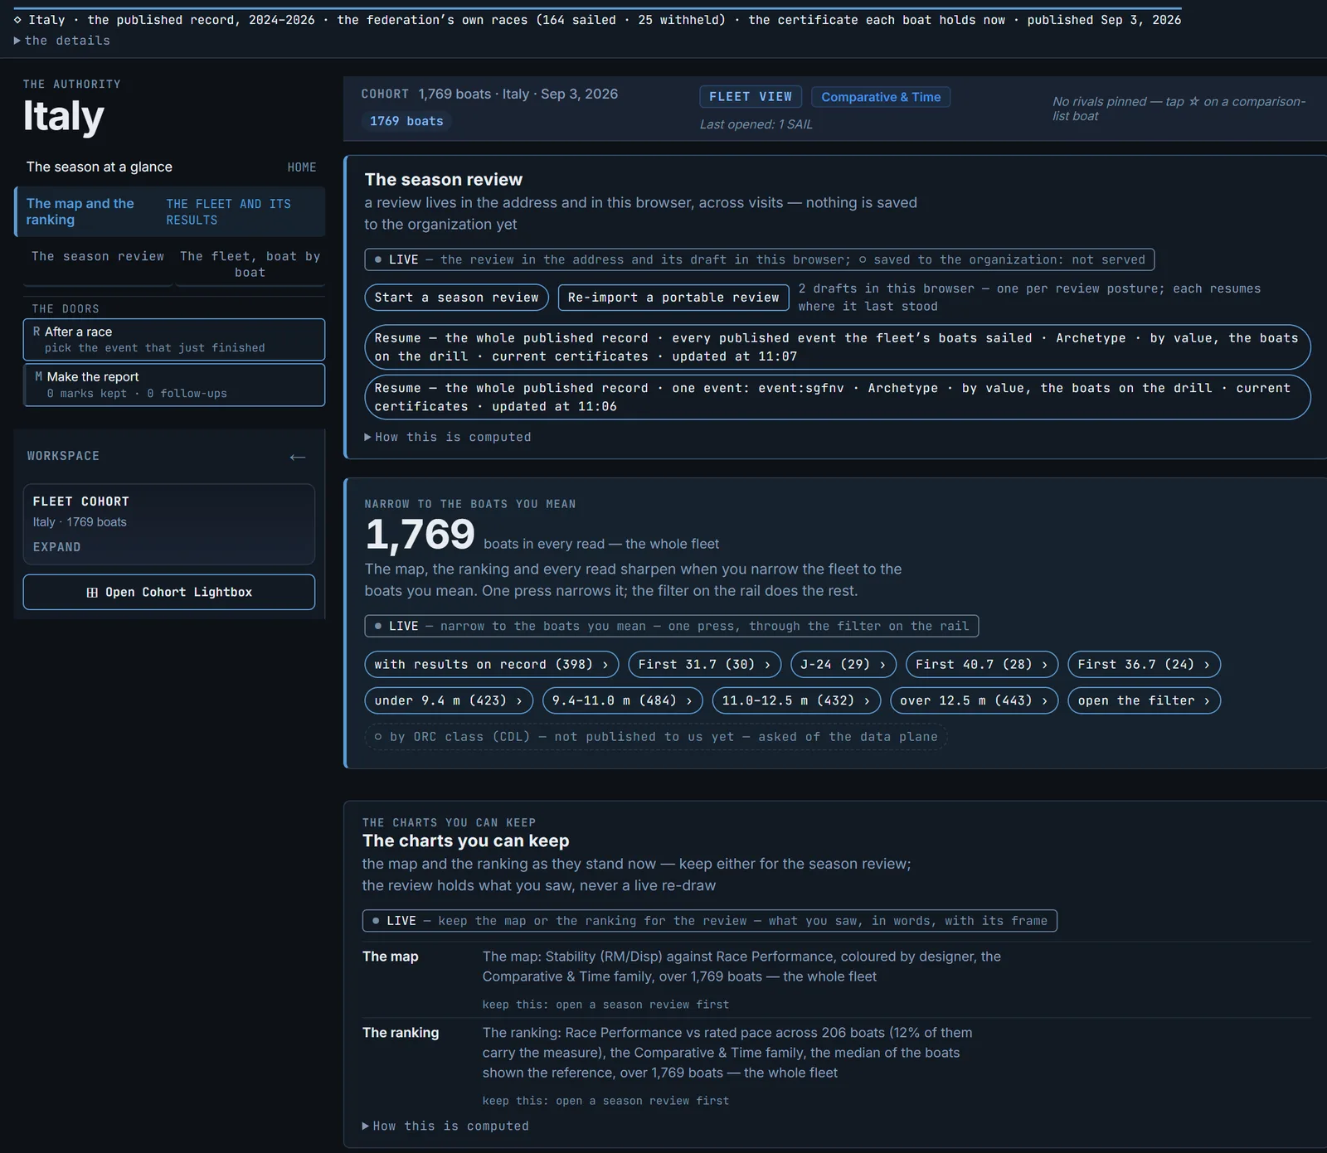Open 'The map and the ranking' nav item

(x=170, y=211)
